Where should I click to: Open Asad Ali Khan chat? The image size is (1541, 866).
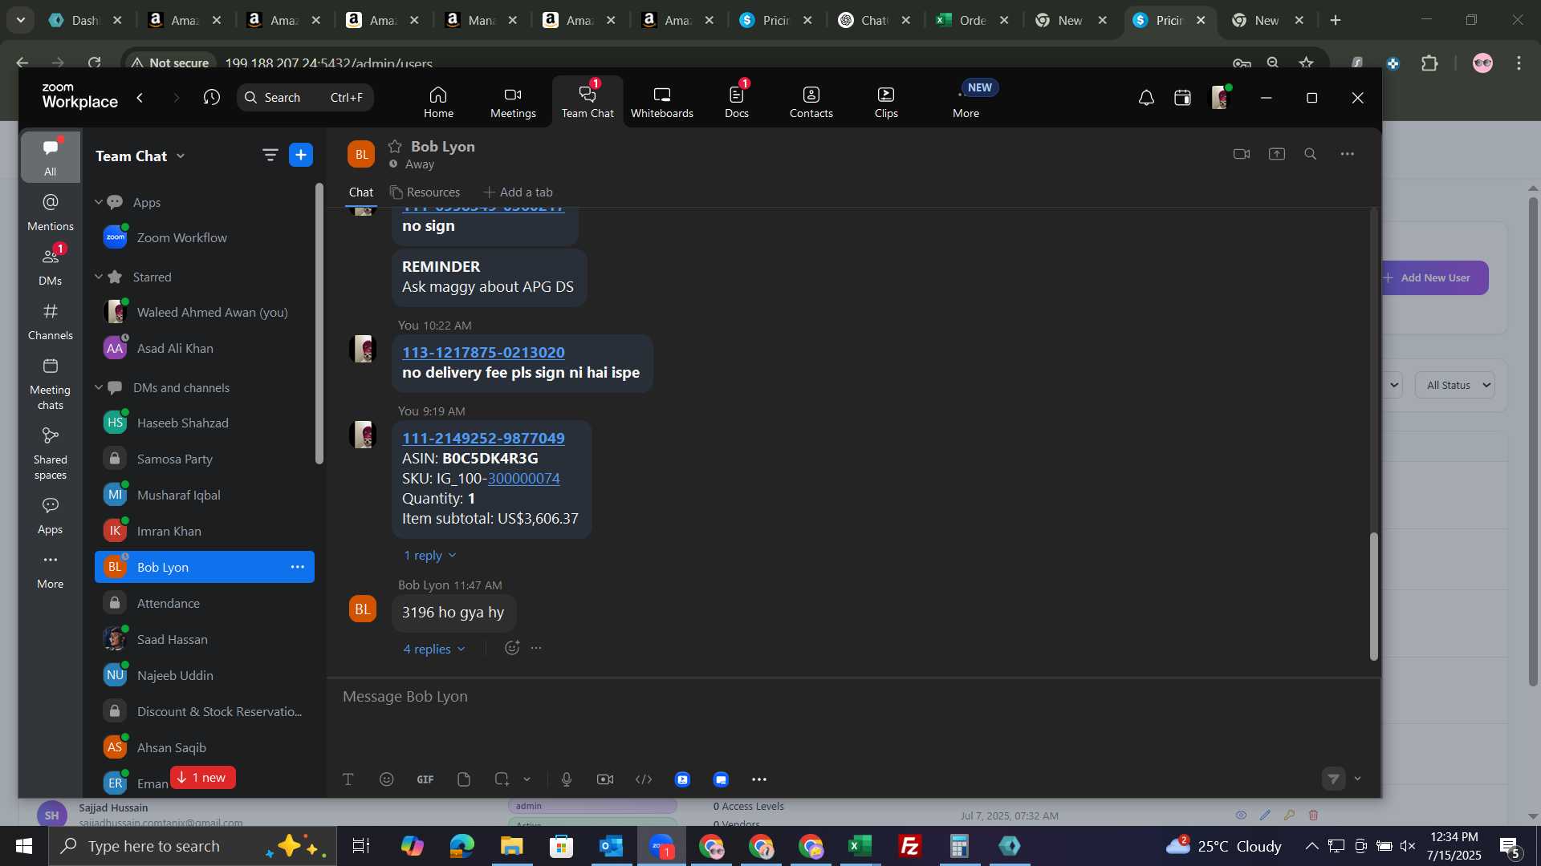(204, 349)
